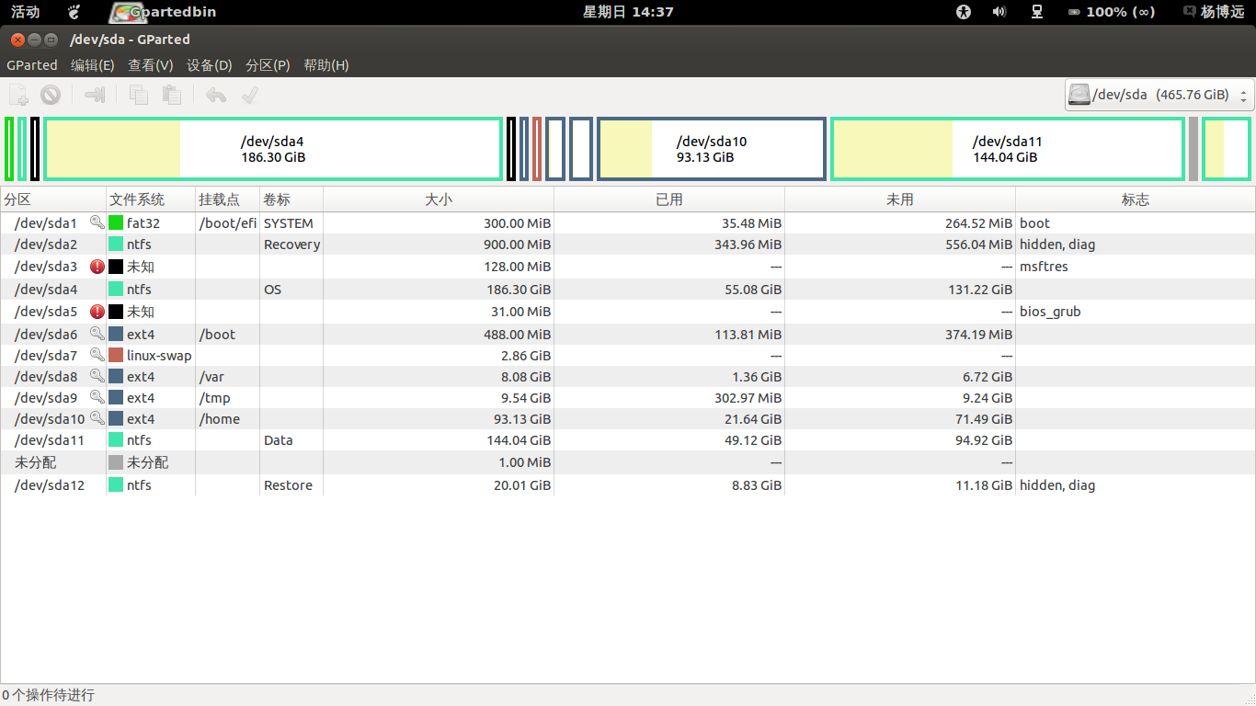Open the 杨博远 user menu

click(1214, 12)
